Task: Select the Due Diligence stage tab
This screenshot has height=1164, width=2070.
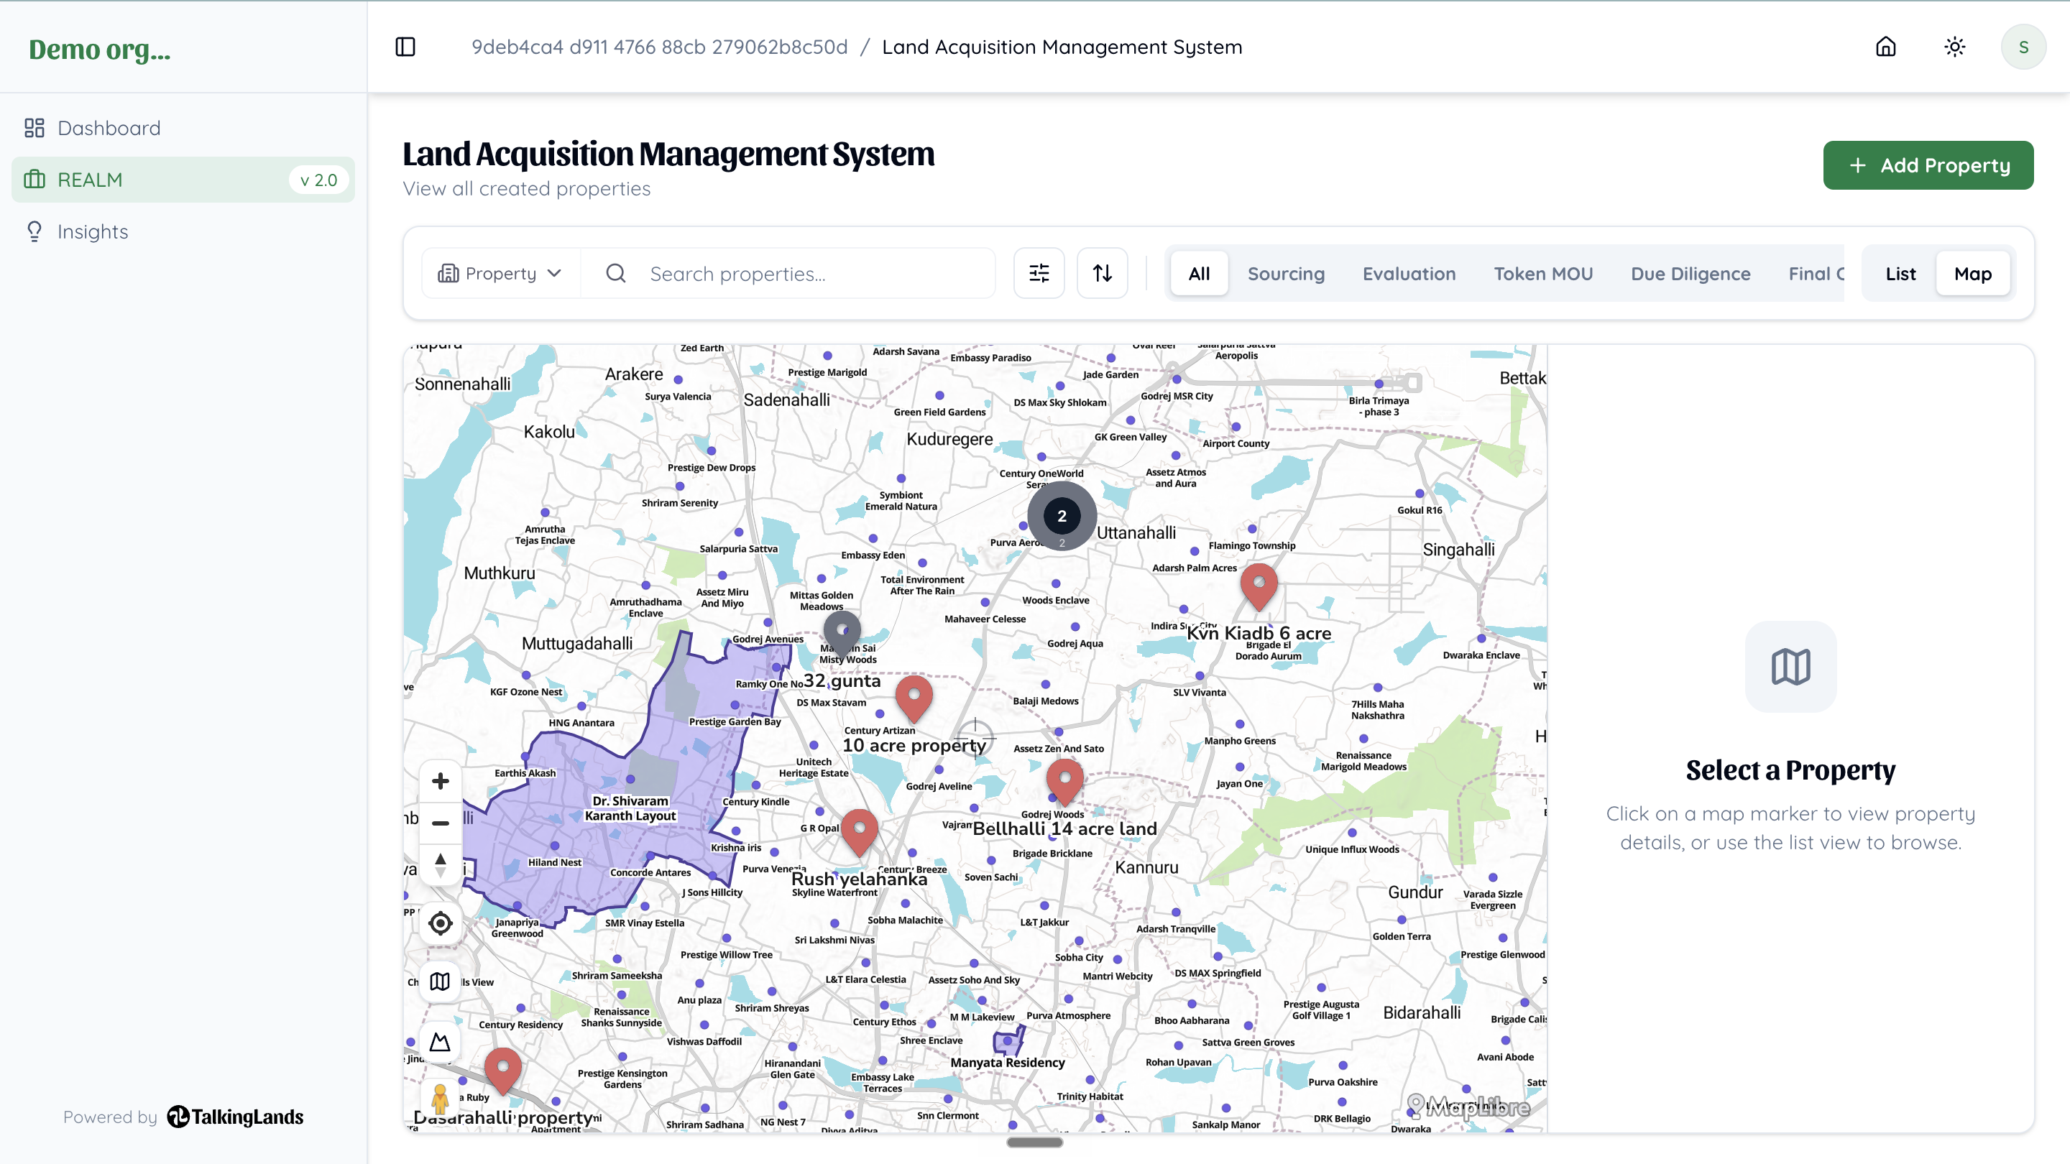Action: (x=1690, y=273)
